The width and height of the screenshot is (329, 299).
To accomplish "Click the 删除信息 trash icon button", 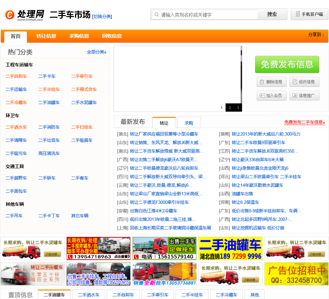I will (x=272, y=82).
